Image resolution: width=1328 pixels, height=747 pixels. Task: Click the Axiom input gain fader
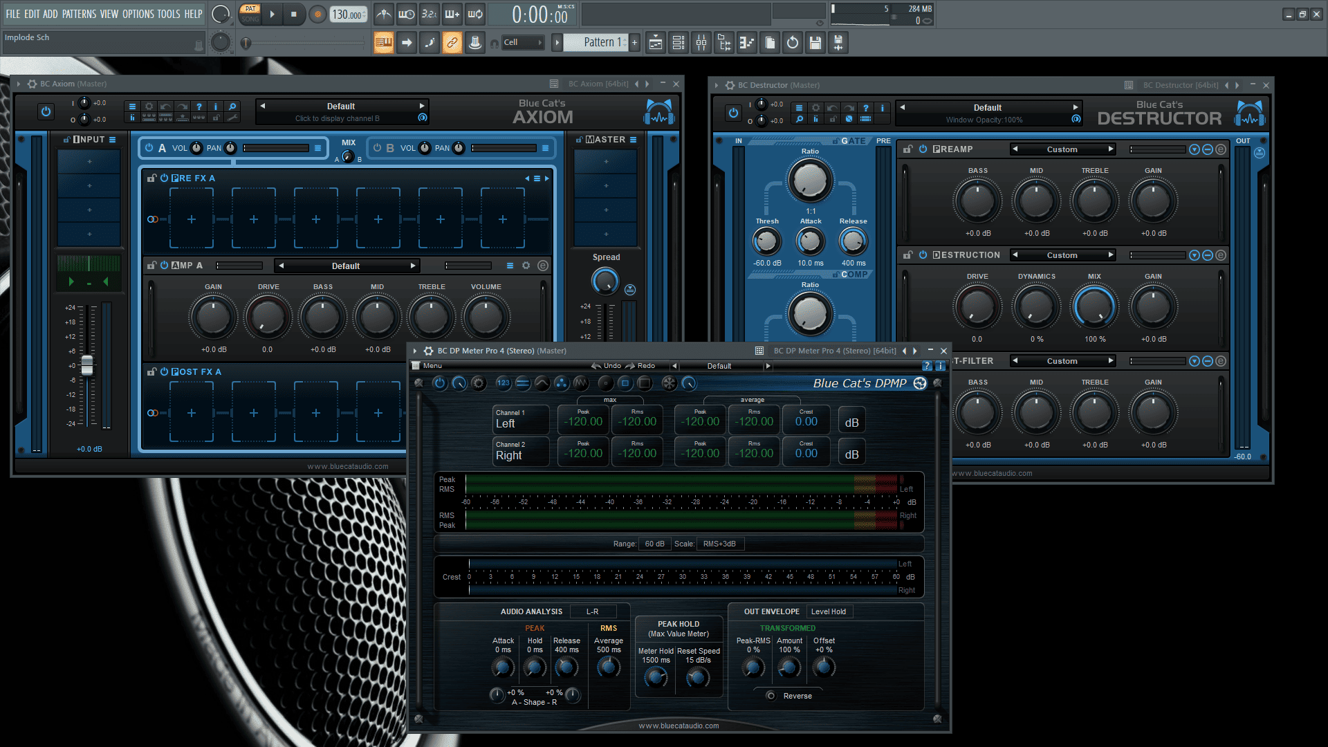click(87, 365)
